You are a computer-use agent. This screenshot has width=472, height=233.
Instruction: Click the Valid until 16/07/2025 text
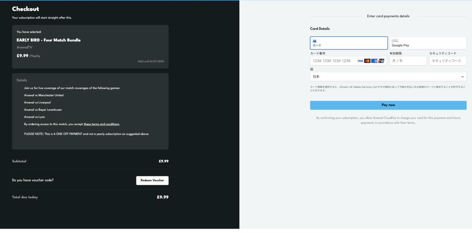coord(151,61)
